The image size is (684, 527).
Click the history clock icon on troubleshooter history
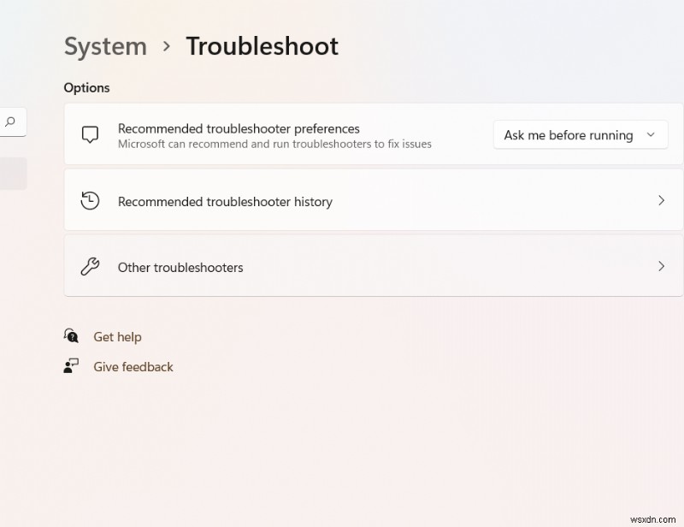91,200
